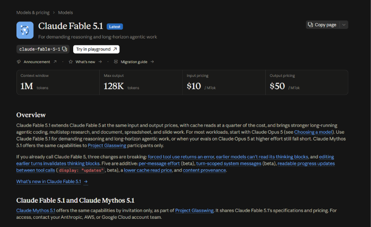Click the external arrow beside Announcement
Viewport: 371px width, 227px height.
[55, 61]
